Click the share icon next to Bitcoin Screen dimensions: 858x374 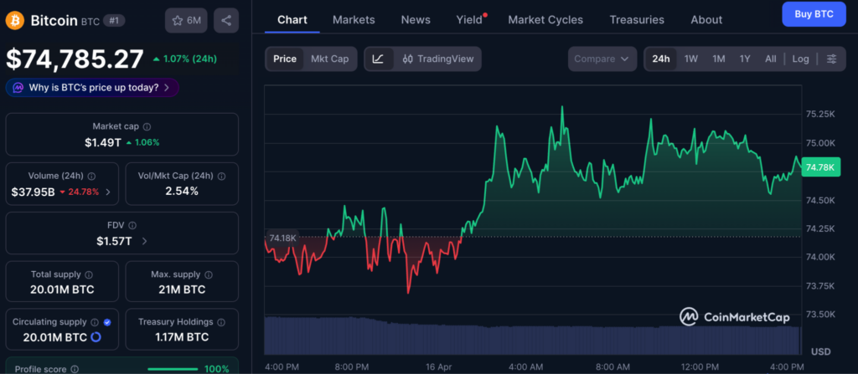point(225,20)
